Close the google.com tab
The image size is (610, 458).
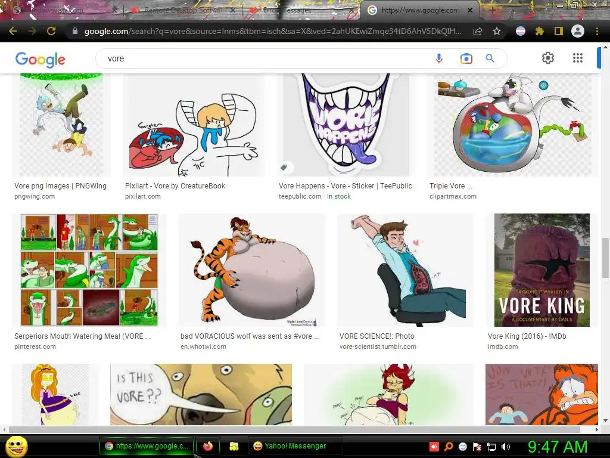(x=470, y=10)
